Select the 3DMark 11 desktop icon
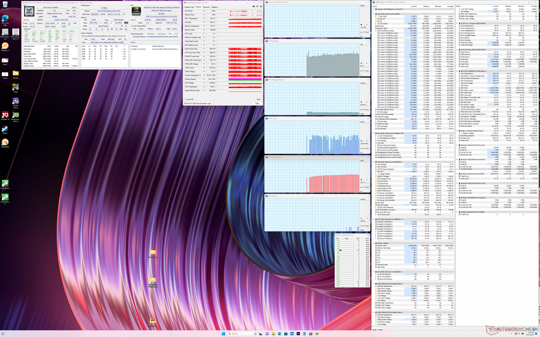Image resolution: width=540 pixels, height=337 pixels. (x=5, y=47)
